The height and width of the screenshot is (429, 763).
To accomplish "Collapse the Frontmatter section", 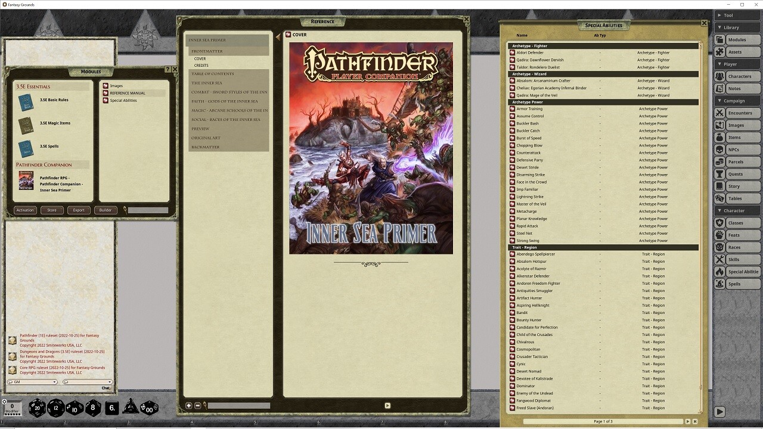I will pos(207,51).
